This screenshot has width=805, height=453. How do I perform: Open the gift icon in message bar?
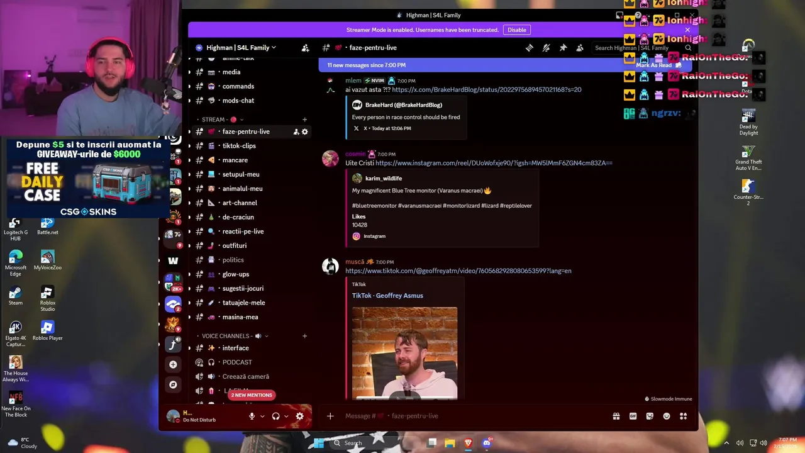click(x=616, y=416)
